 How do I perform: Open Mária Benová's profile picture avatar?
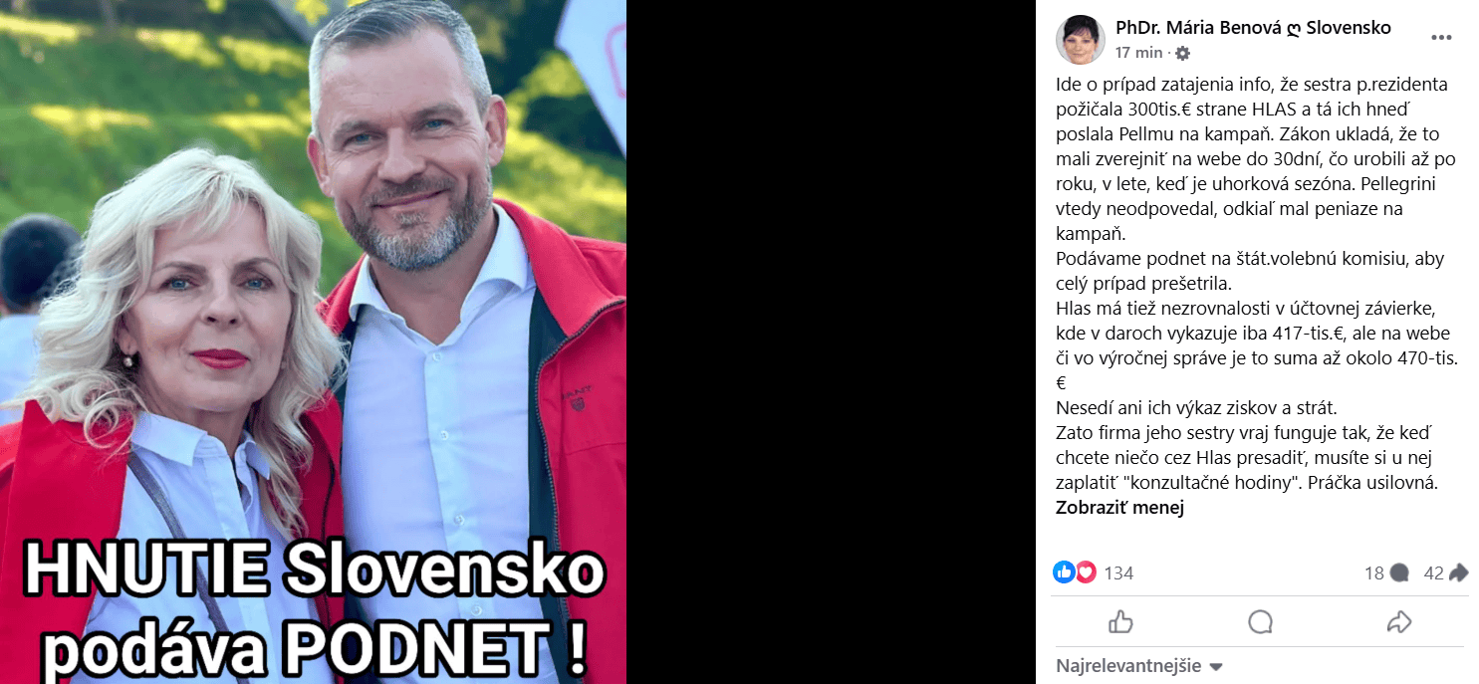click(1080, 40)
